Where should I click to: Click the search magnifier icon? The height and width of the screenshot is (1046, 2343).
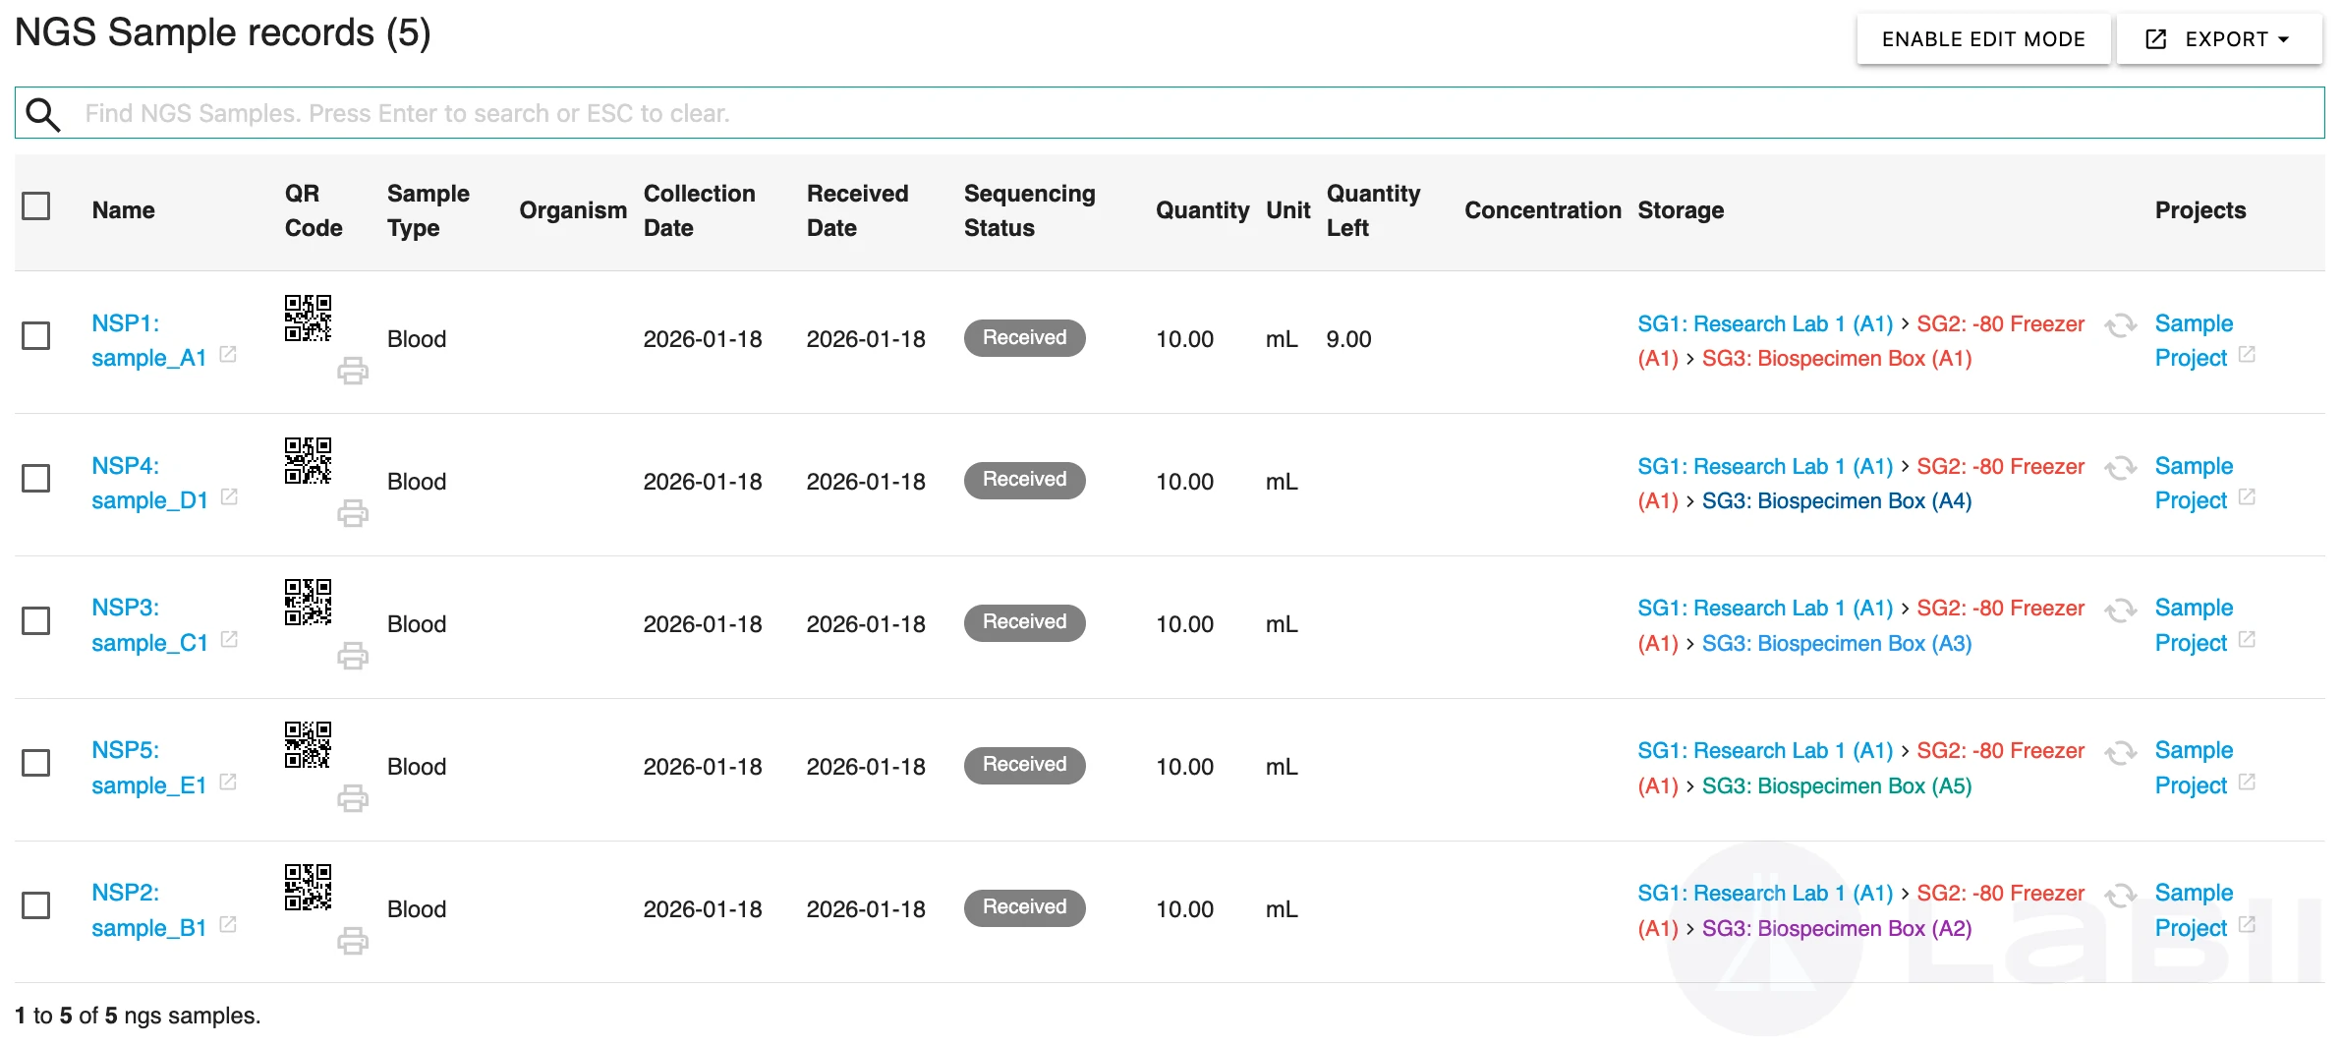click(43, 114)
